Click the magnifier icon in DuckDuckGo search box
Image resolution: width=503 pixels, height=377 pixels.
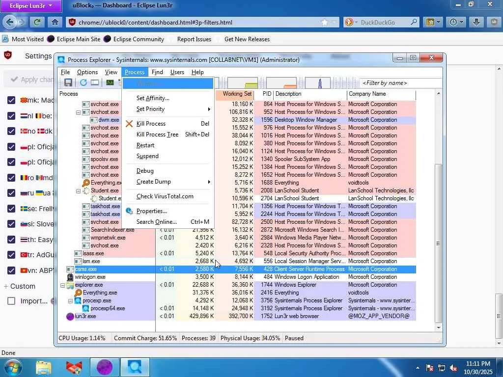tap(414, 22)
